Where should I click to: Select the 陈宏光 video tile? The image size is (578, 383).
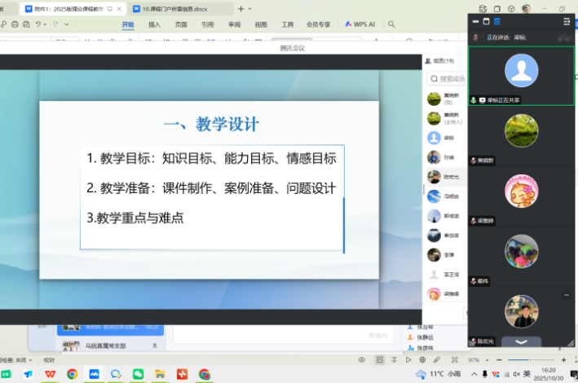coord(521,317)
